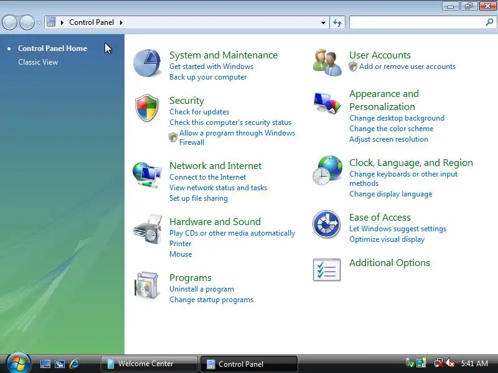Expand arrow after Control Panel breadcrumb
This screenshot has width=498, height=373.
[x=121, y=22]
